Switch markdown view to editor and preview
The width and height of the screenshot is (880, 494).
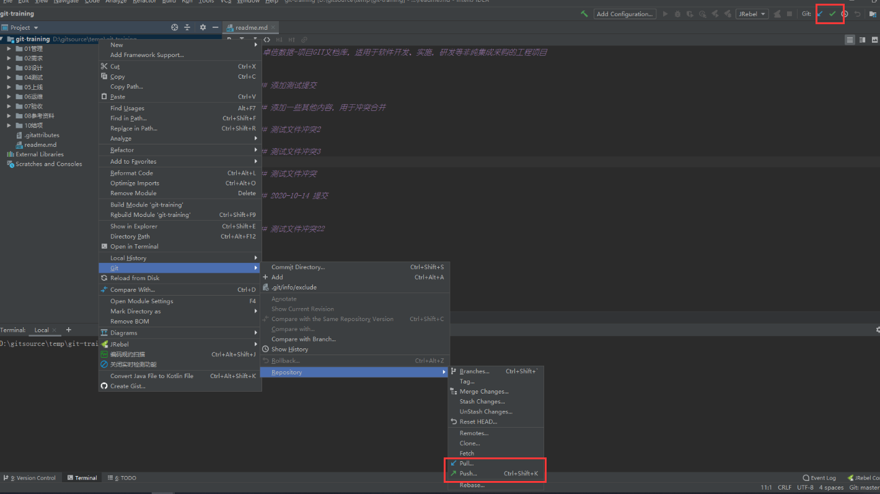coord(862,40)
